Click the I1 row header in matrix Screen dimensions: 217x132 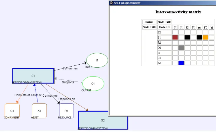click(164, 53)
